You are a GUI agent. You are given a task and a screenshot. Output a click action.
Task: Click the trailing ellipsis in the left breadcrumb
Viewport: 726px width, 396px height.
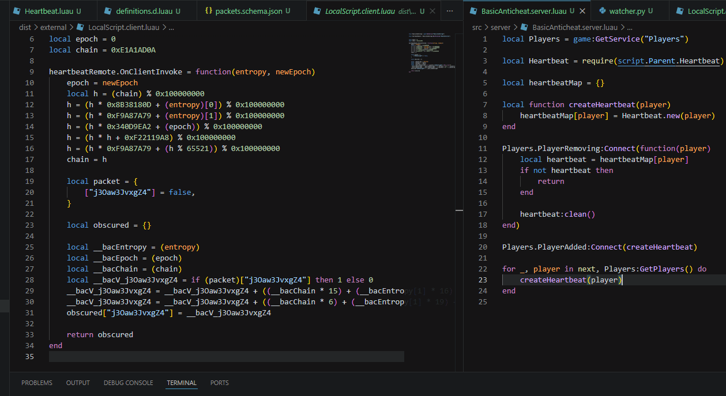pyautogui.click(x=171, y=27)
